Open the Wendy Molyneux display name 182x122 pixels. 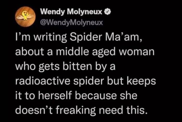(x=72, y=12)
